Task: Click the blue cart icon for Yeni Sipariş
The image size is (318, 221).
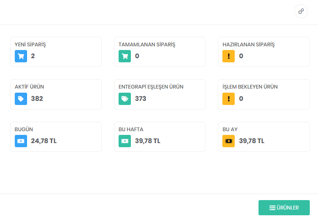Action: [21, 56]
